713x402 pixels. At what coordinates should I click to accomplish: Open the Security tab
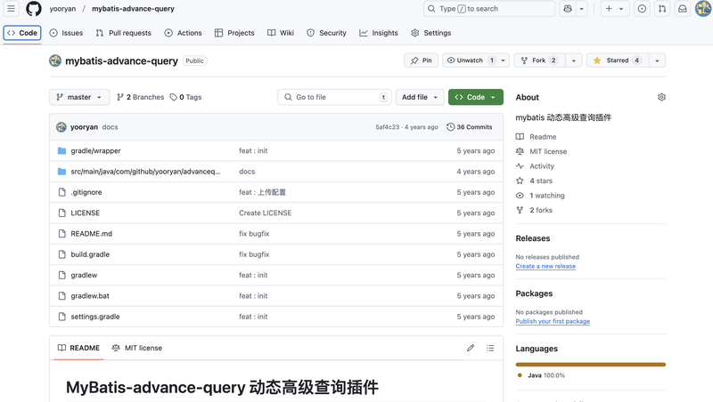point(326,33)
